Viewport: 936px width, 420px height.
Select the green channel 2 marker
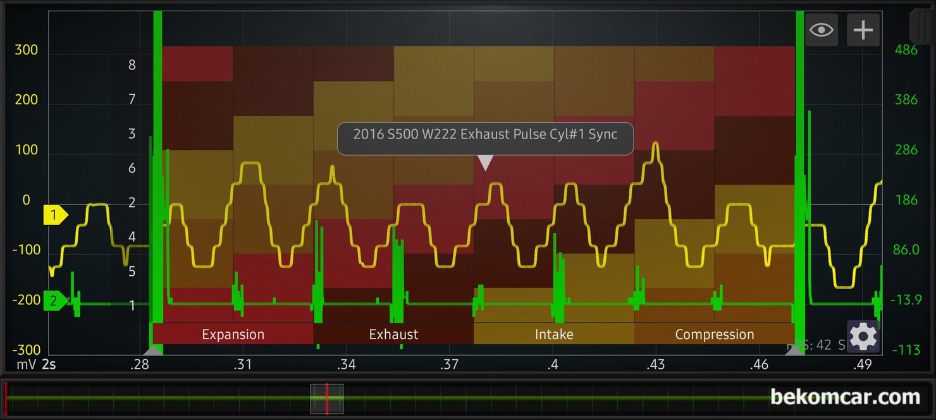[x=55, y=301]
